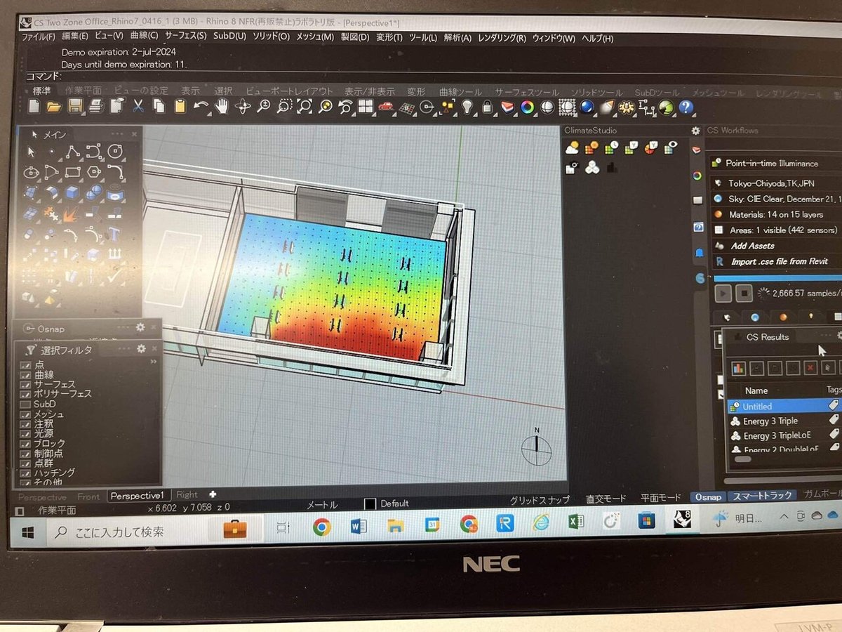Switch to the Right viewport tab
Screen dimensions: 842x632
point(187,495)
